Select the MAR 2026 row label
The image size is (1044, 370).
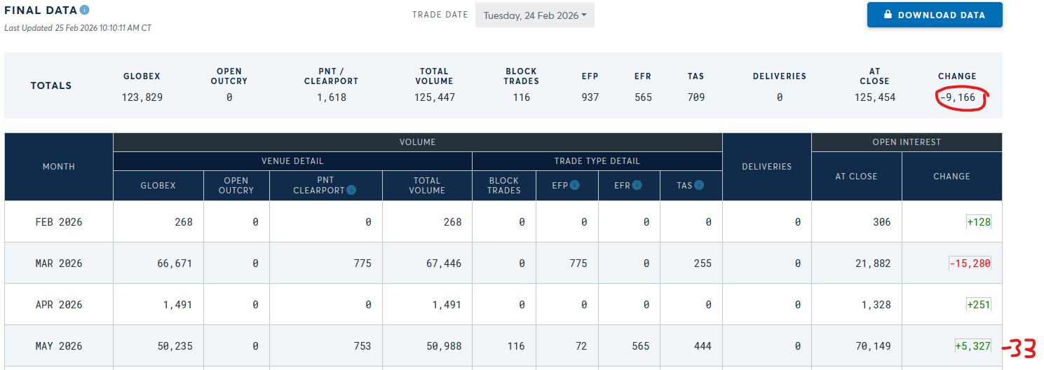pyautogui.click(x=59, y=263)
